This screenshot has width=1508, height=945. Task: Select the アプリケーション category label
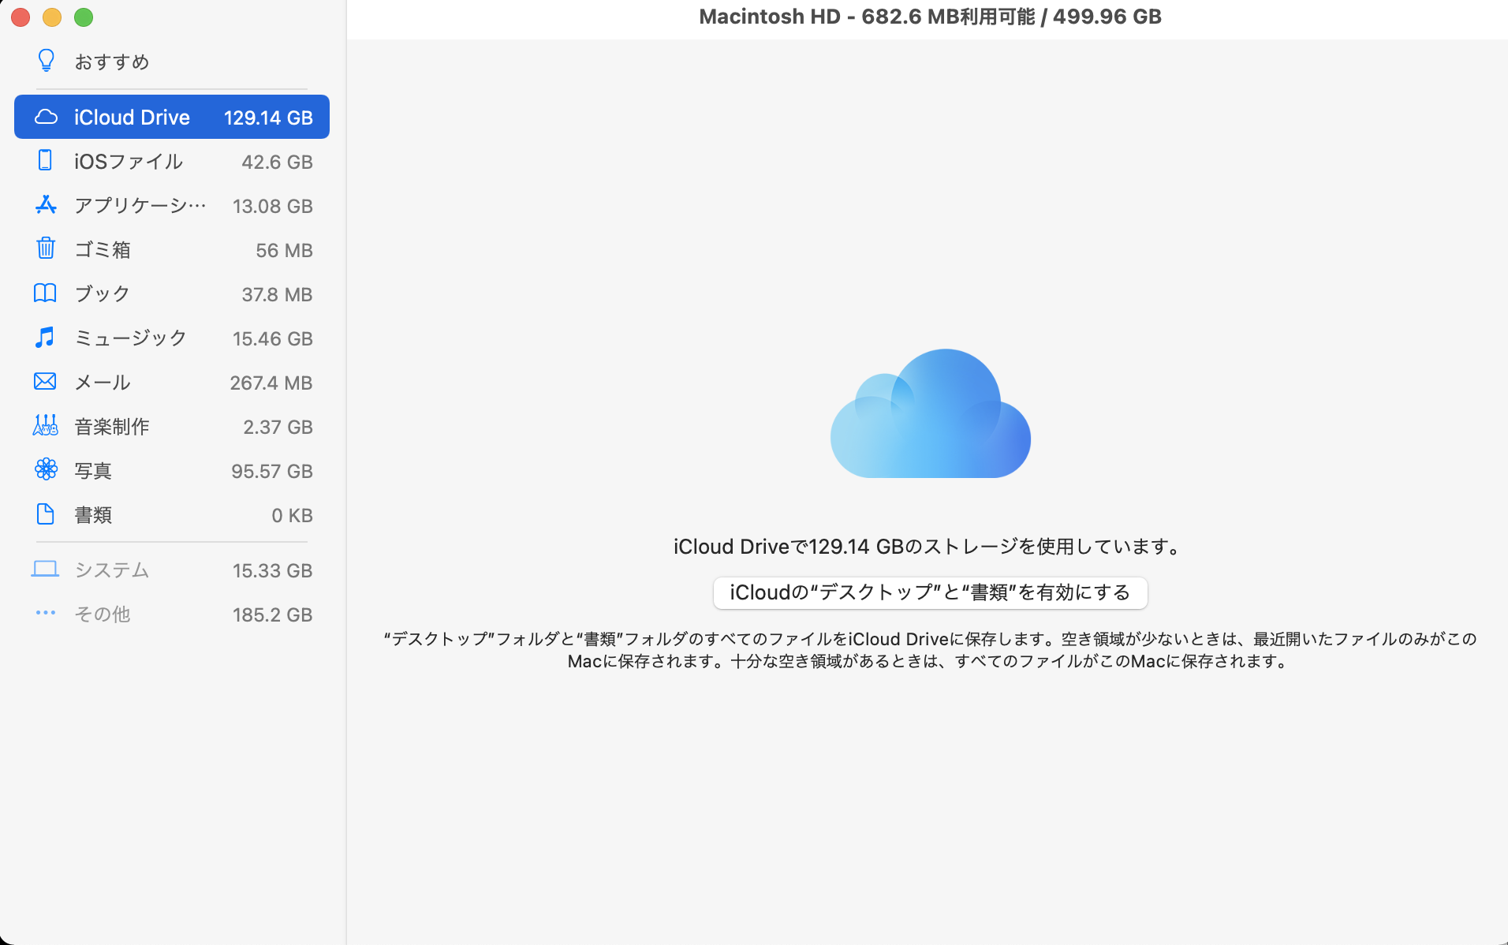(140, 206)
